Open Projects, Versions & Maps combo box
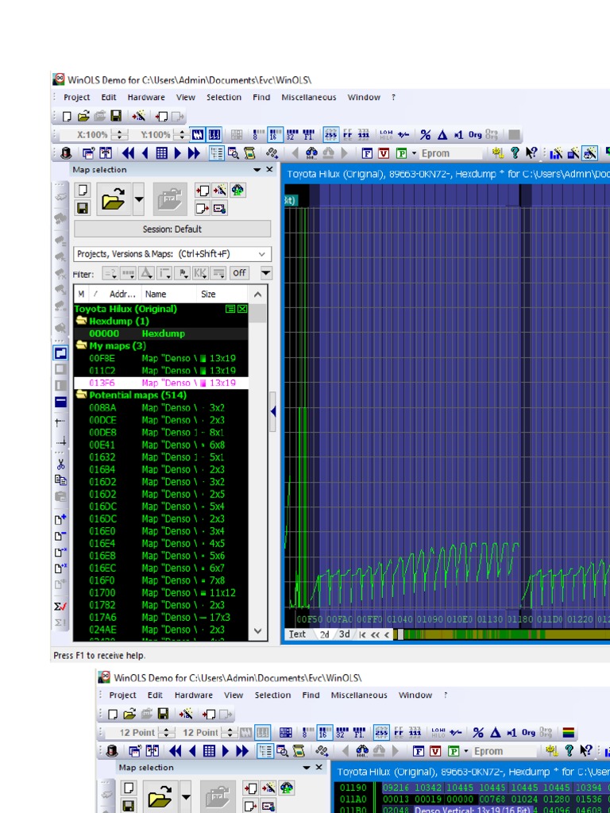Screen dimensions: 610x813 coord(172,254)
